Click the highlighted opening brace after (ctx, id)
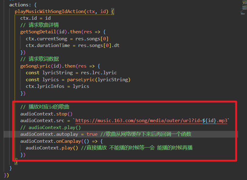 [113, 12]
